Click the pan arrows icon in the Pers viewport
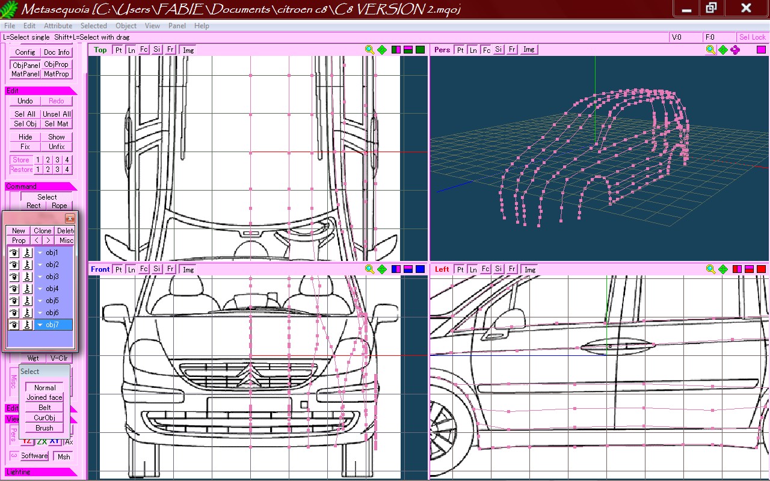Viewport: 770px width, 481px height. point(723,50)
